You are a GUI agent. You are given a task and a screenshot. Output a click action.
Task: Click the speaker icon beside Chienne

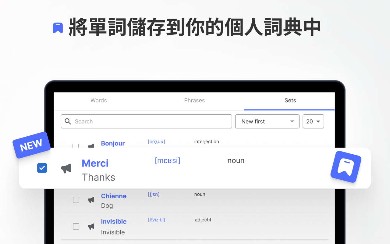[x=90, y=200]
